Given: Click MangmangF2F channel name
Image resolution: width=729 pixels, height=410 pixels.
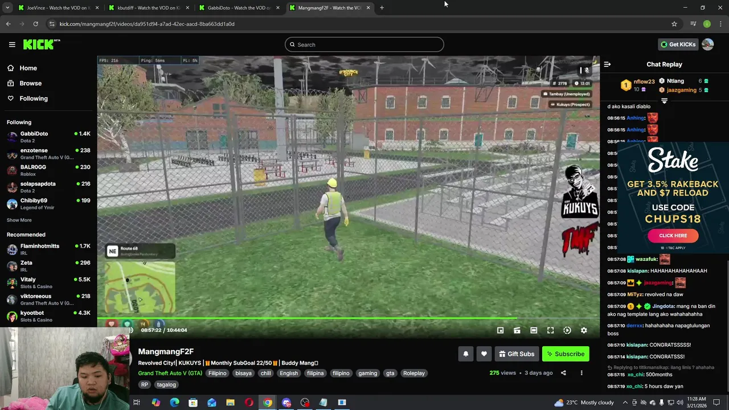Looking at the screenshot, I should click(166, 352).
